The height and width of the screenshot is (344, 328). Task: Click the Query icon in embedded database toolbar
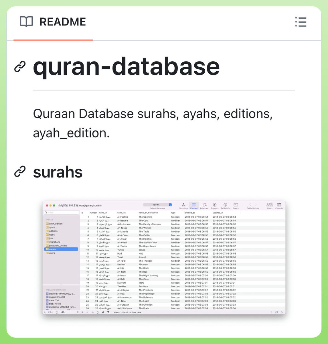point(236,206)
